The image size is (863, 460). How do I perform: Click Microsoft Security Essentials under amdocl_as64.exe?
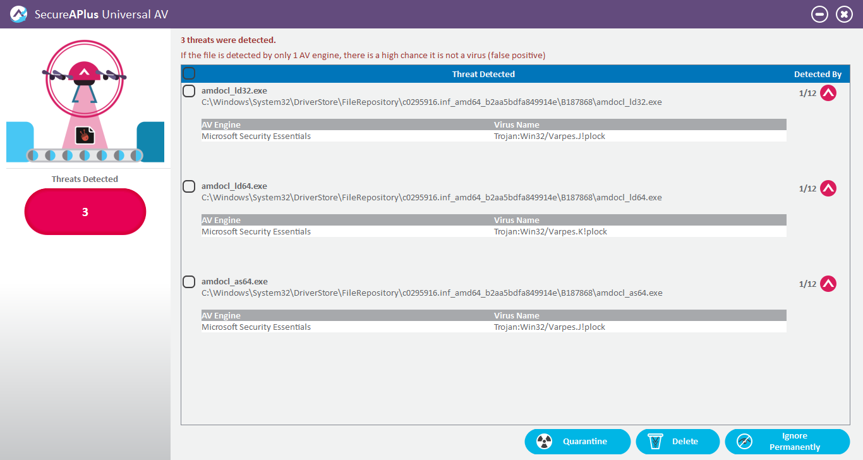pos(256,327)
